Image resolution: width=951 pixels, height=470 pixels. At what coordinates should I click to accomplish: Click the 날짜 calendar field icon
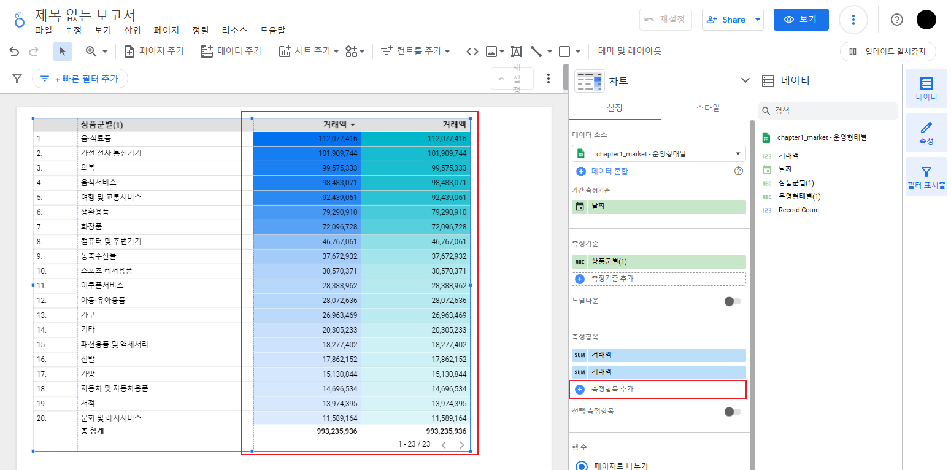(x=580, y=207)
